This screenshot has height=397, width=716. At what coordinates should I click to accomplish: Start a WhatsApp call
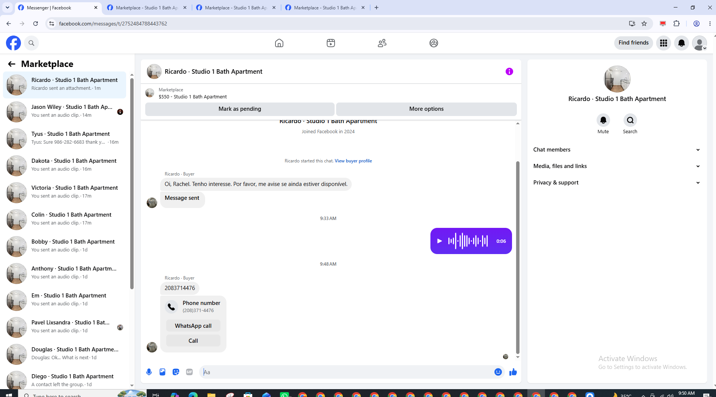pyautogui.click(x=193, y=326)
